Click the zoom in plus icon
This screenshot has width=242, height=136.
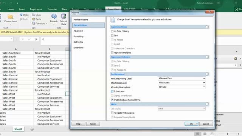239,134
